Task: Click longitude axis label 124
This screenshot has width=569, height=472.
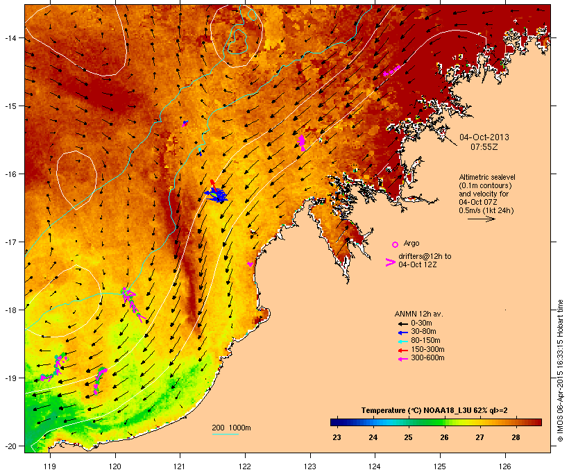Action: 375,466
